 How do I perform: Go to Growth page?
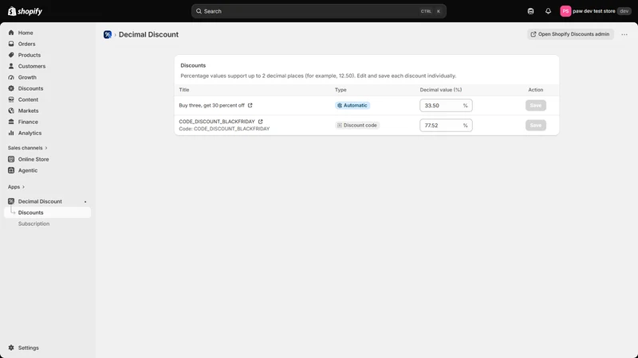27,77
